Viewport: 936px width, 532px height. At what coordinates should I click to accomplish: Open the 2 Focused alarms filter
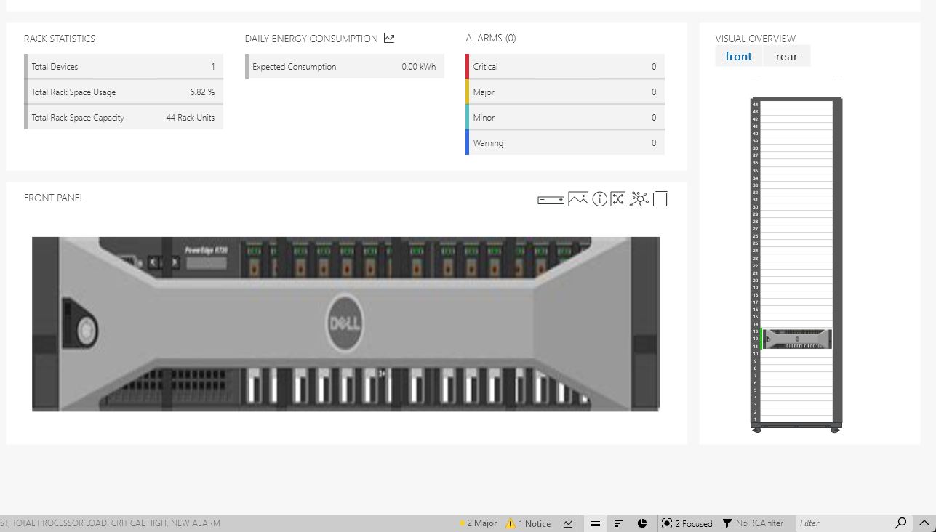[687, 523]
